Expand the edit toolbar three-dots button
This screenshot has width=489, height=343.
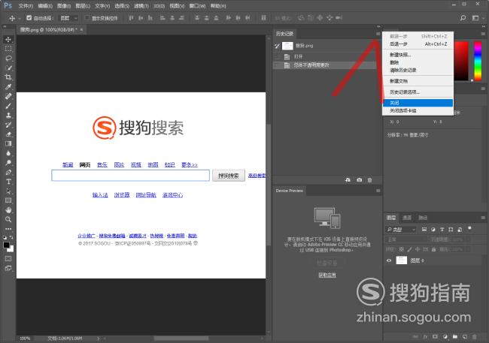[8, 229]
